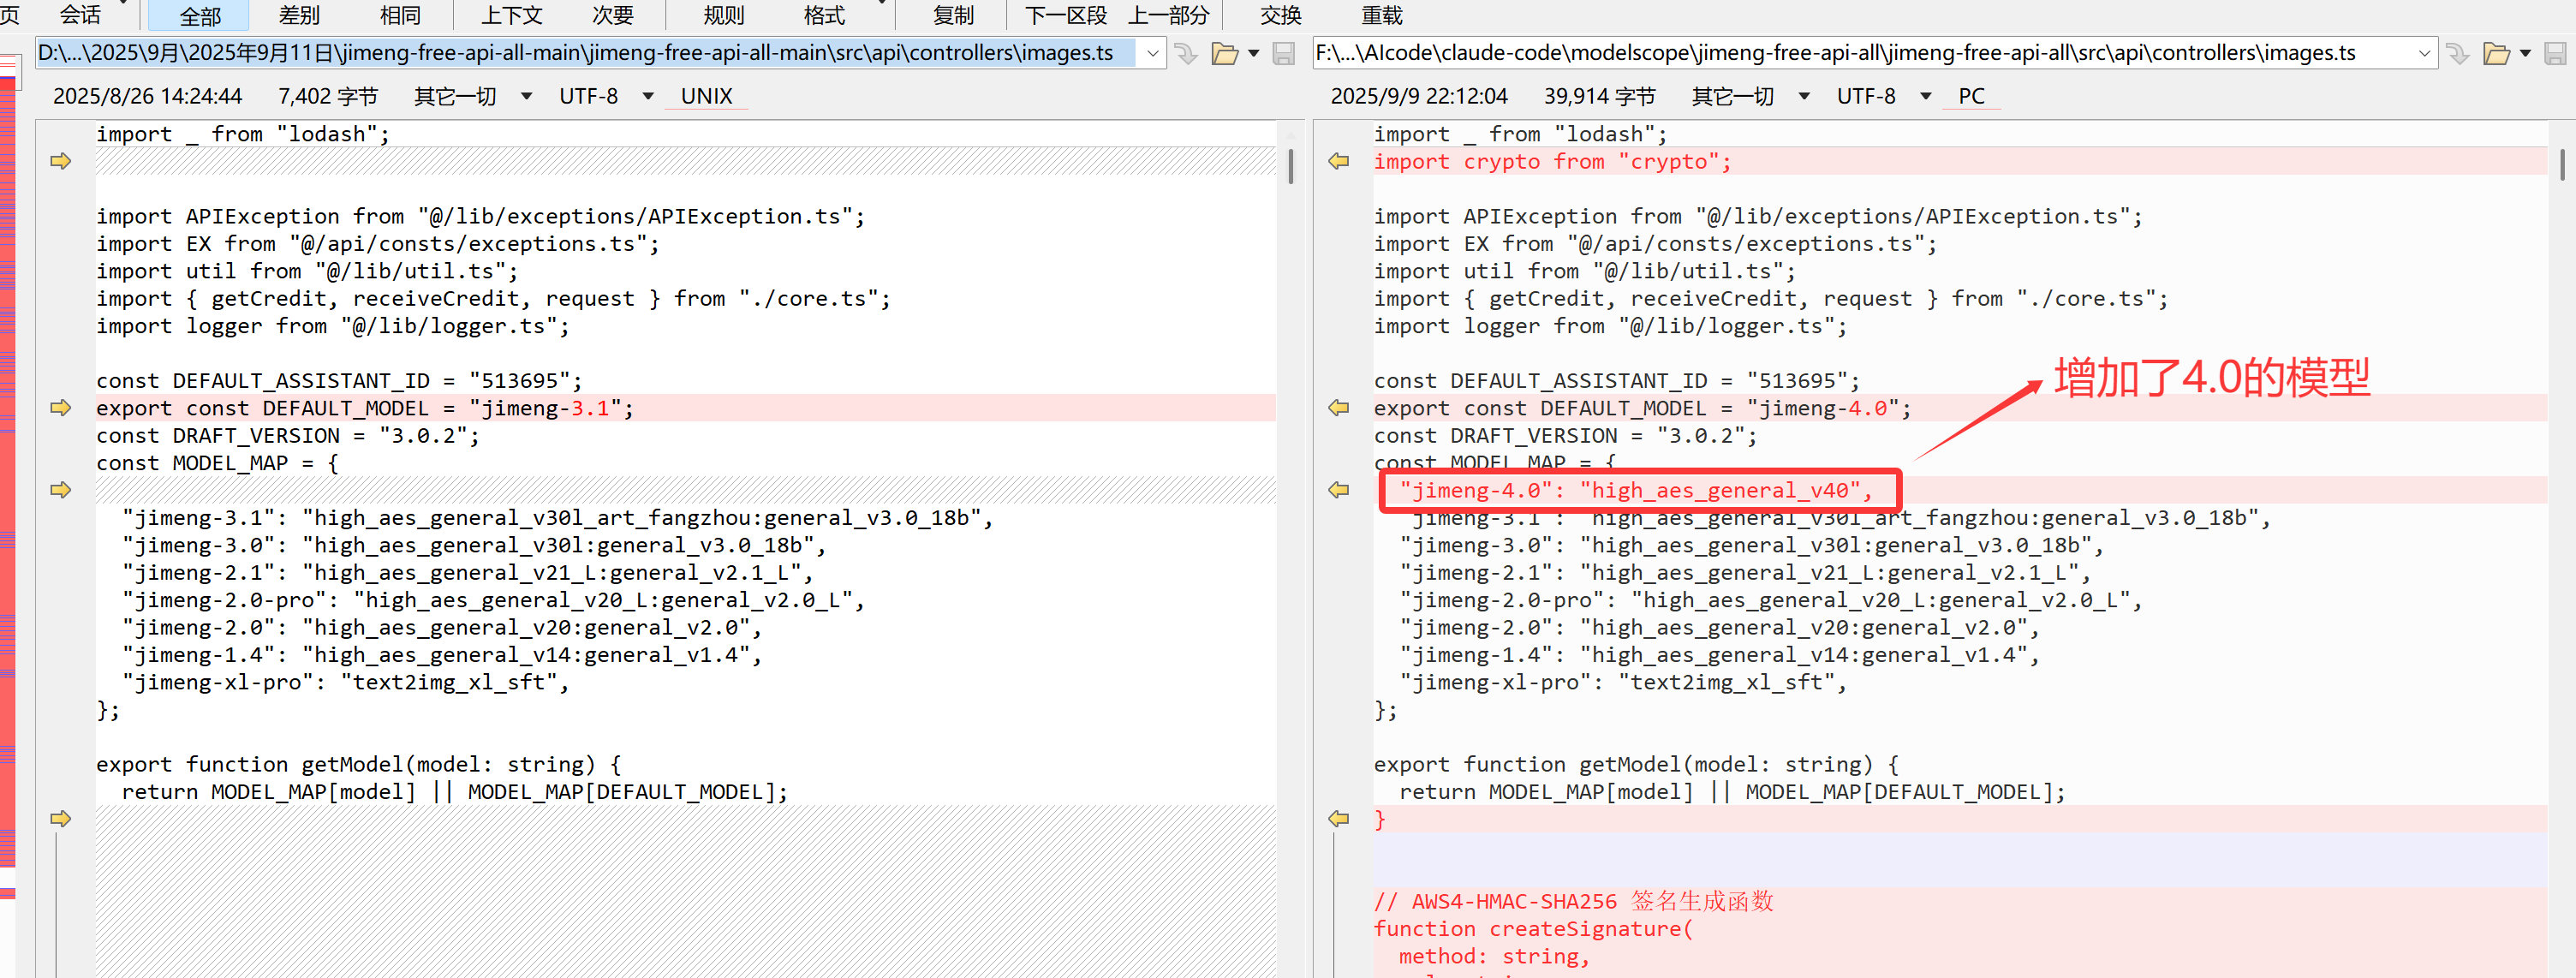Viewport: 2576px width, 978px height.
Task: Toggle the 全部 (show all) view
Action: [x=200, y=15]
